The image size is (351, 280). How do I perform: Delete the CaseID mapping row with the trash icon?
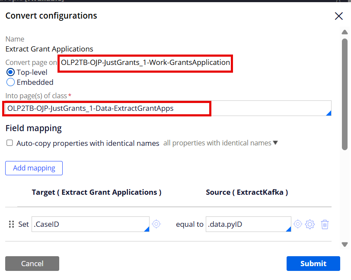coord(325,225)
